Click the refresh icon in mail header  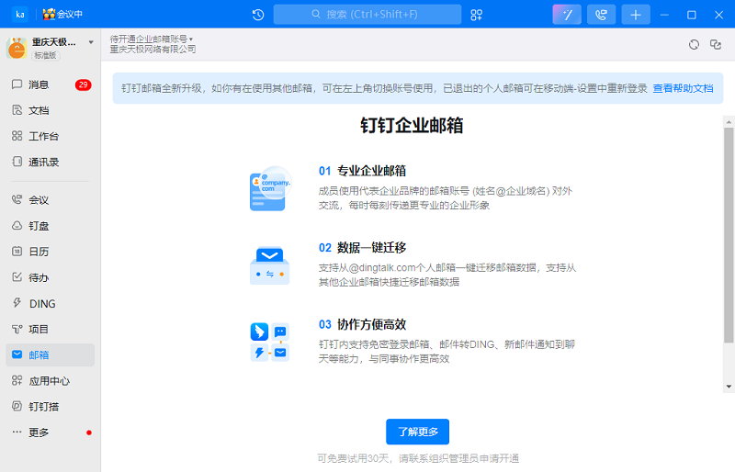click(695, 44)
